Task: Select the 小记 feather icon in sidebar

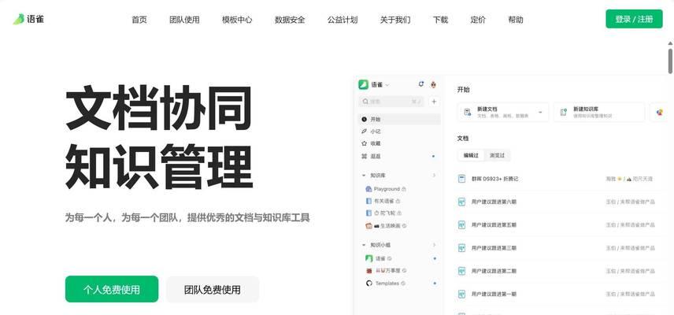Action: [365, 132]
